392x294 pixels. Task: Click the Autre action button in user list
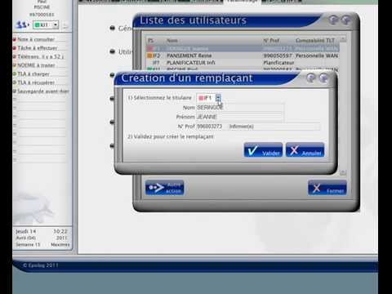(x=165, y=188)
